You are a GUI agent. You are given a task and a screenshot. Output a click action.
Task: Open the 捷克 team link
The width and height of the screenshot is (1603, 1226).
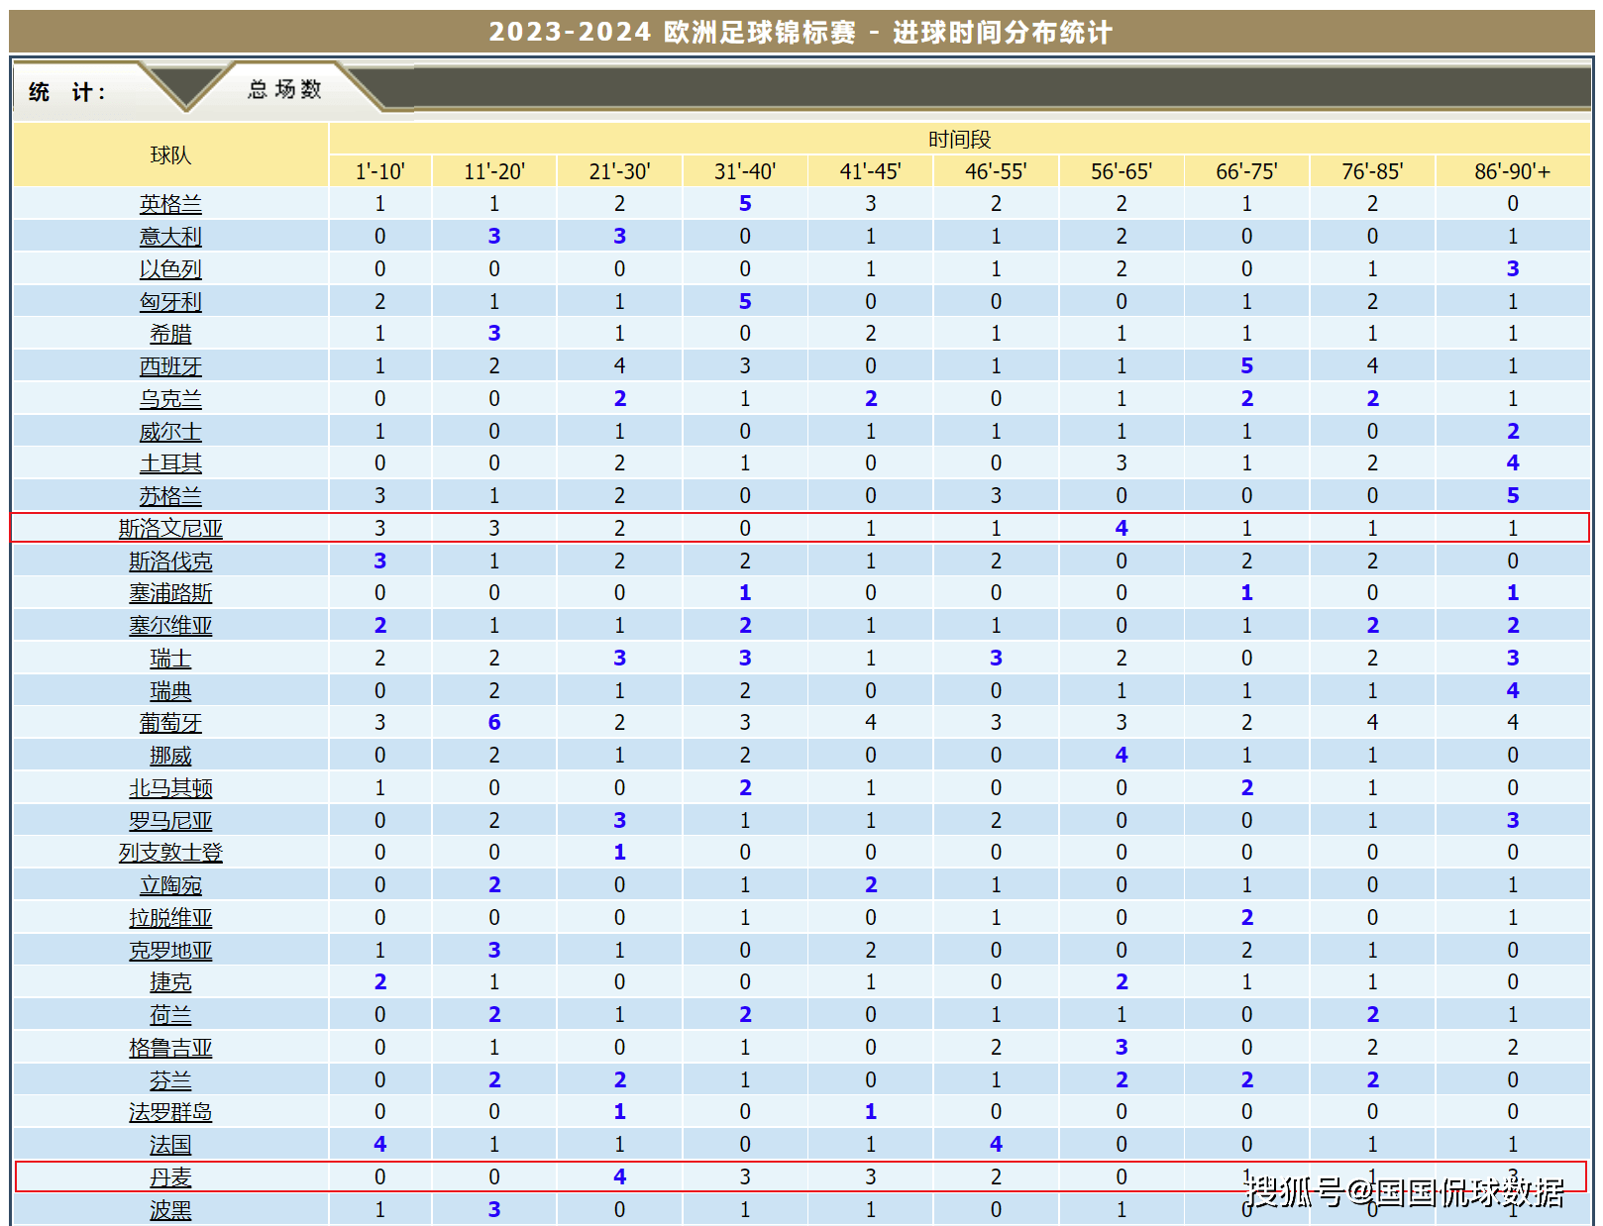(x=170, y=982)
